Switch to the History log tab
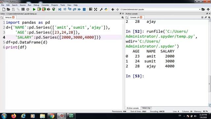The width and height of the screenshot is (211, 119). click(x=146, y=108)
